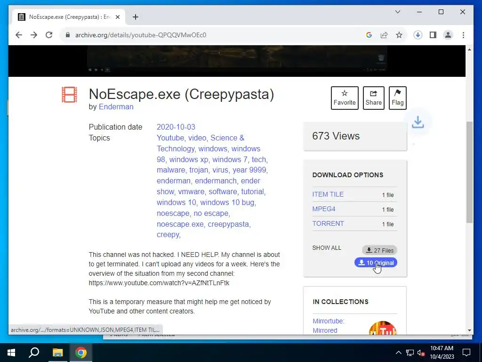The image size is (482, 362).
Task: Click the page vertical scrollbar thumb
Action: (469, 172)
